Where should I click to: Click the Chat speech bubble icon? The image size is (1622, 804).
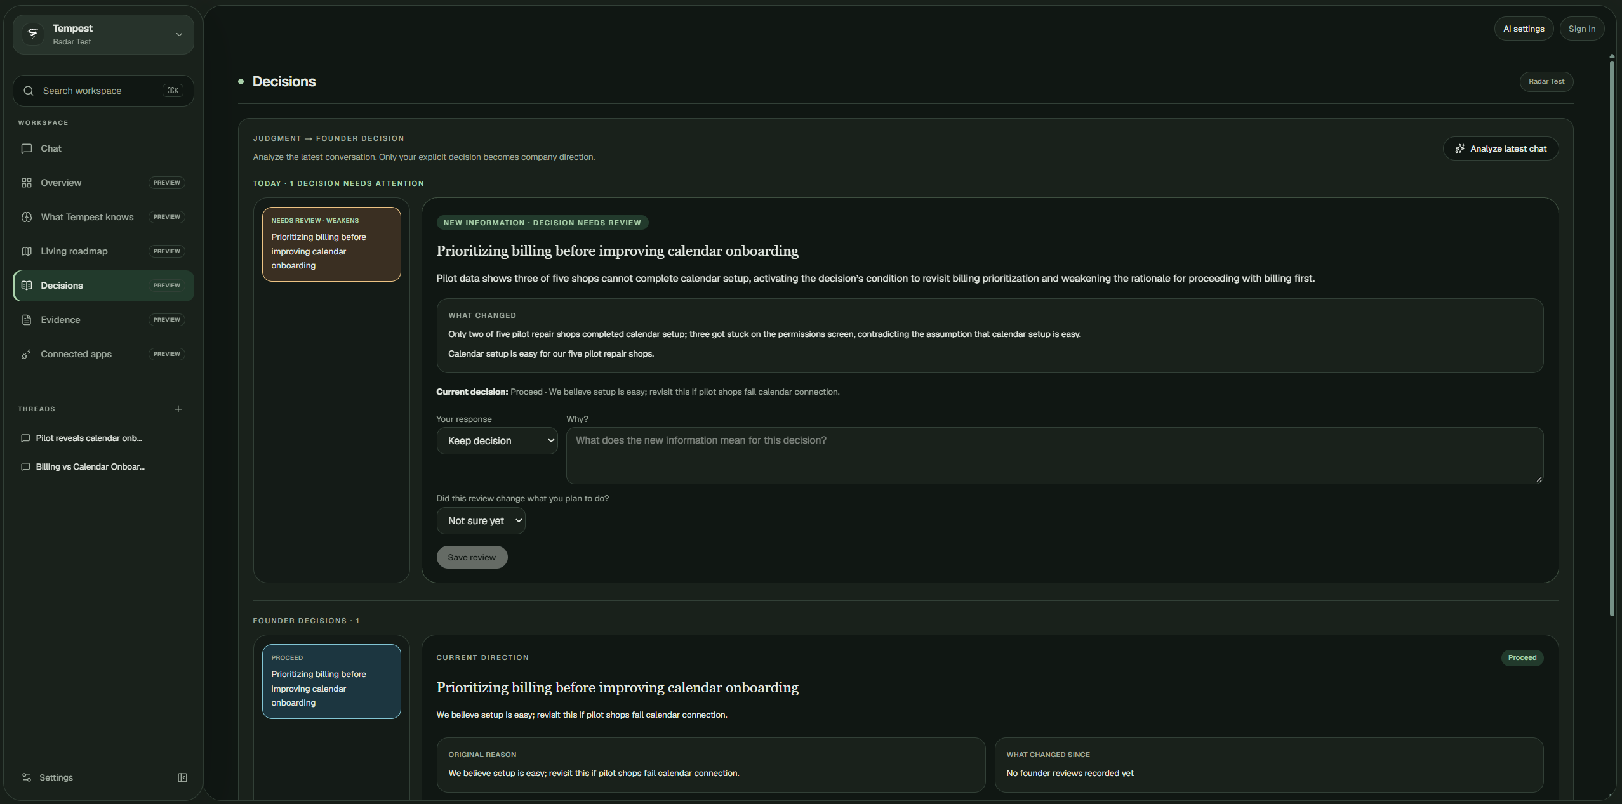click(27, 148)
